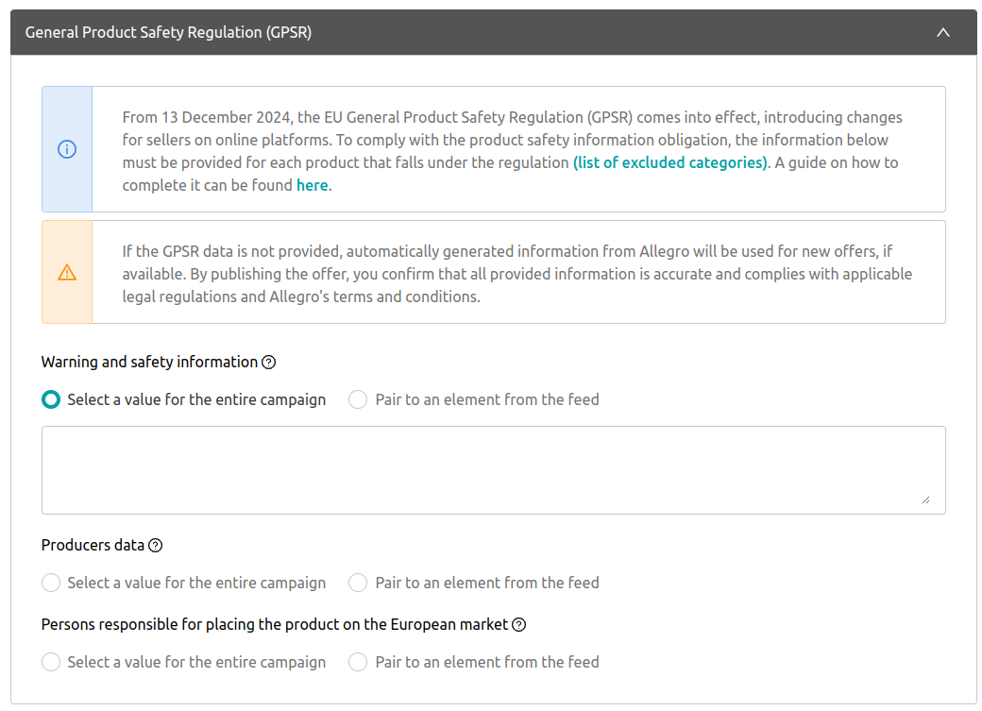Open the list of excluded categories link
This screenshot has height=711, width=982.
pos(670,162)
